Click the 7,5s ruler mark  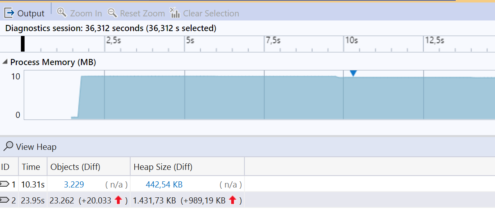[273, 41]
